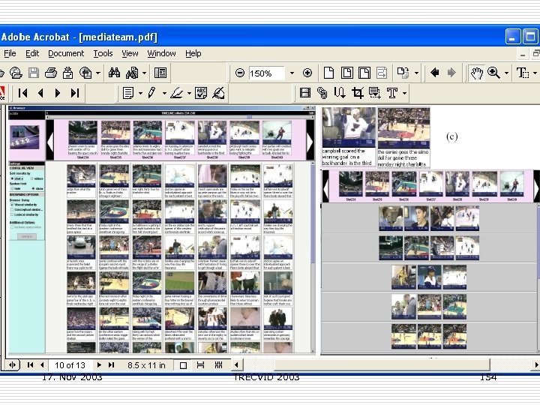Select the Note tool
540x405 pixels.
click(128, 93)
